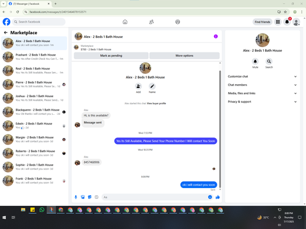Click More options for the listing
This screenshot has height=229, width=306.
184,56
